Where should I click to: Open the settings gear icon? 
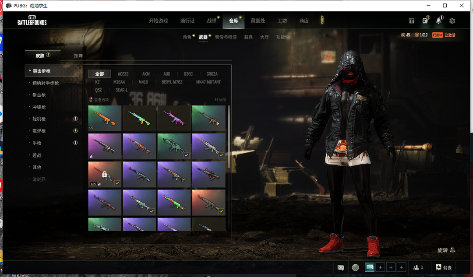452,21
